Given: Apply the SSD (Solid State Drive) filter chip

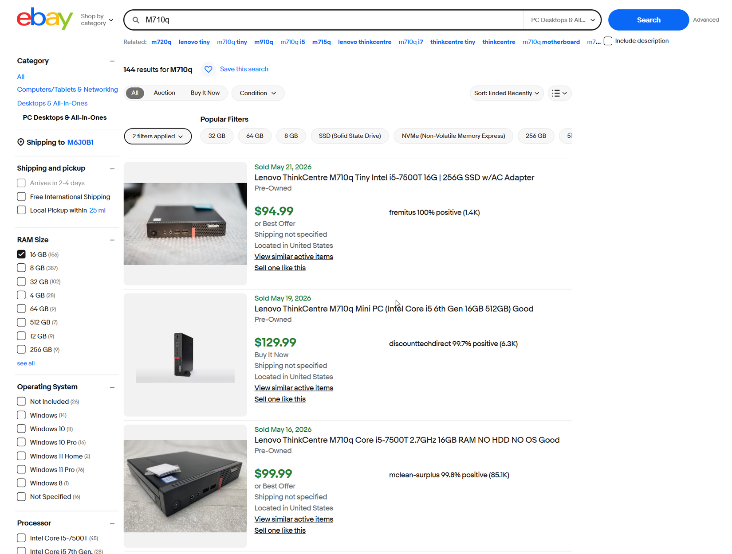Looking at the screenshot, I should click(350, 136).
